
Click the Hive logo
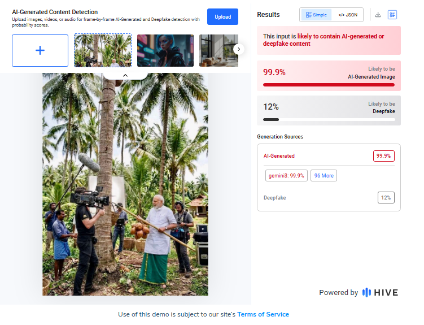(x=380, y=292)
